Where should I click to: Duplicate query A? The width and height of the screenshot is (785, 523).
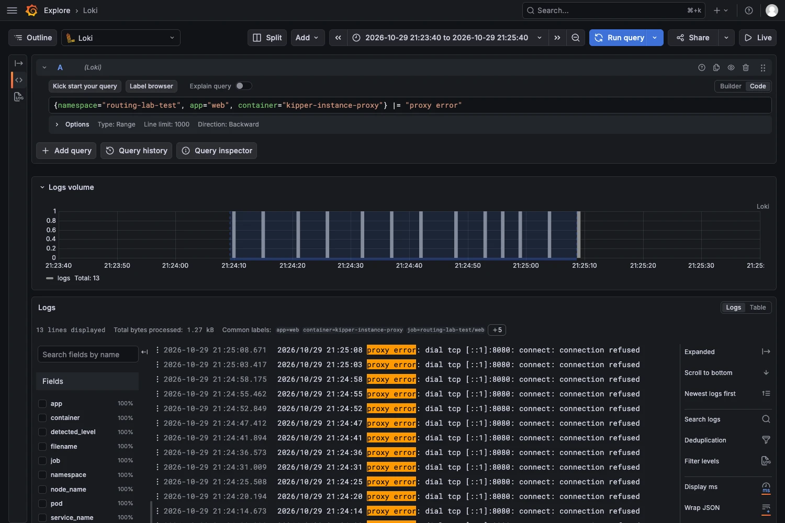716,67
